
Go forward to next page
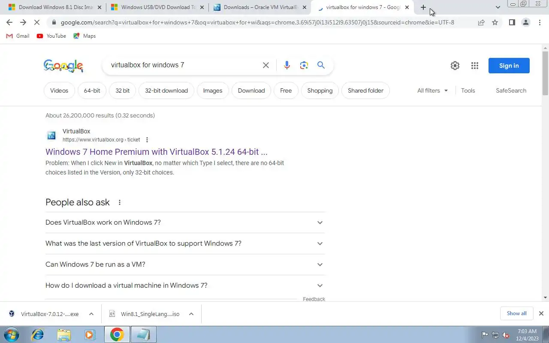23,22
